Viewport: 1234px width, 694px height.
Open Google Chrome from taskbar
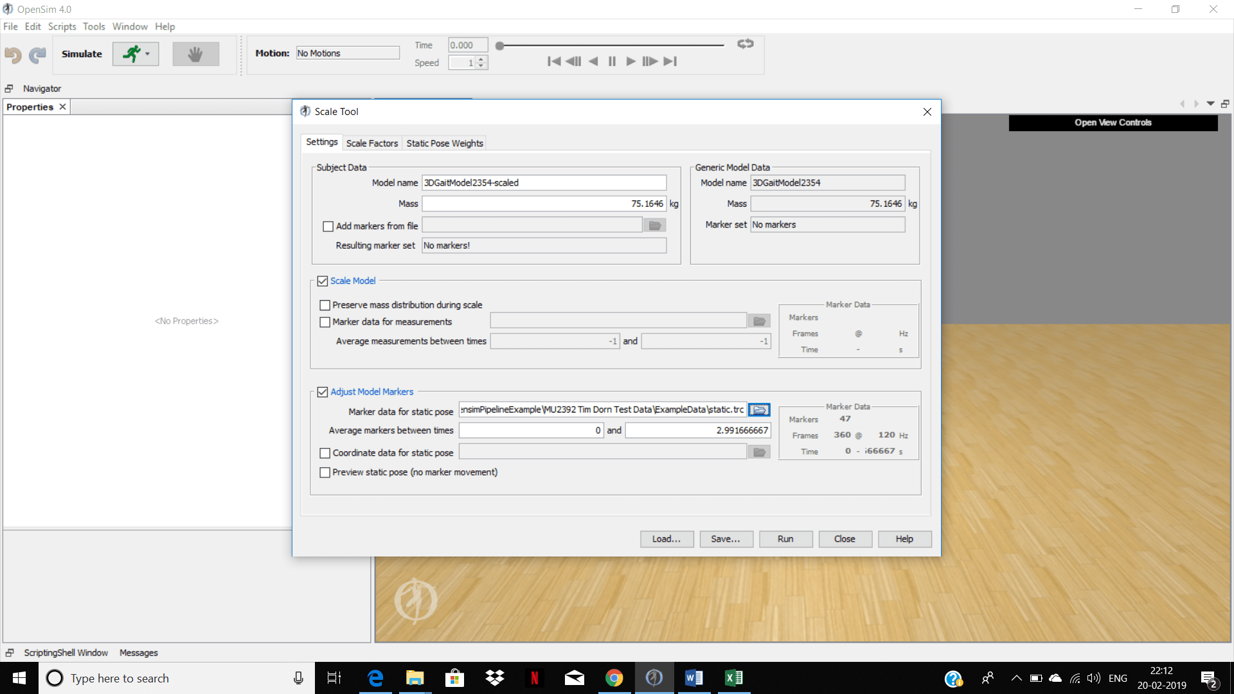point(614,678)
